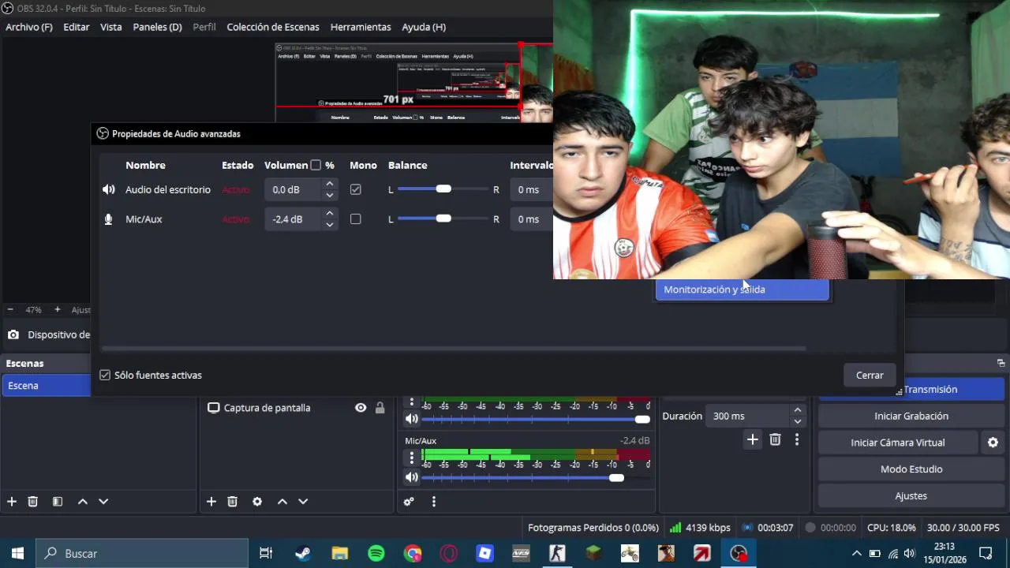Remove transition with trash icon
1010x568 pixels.
pos(775,440)
